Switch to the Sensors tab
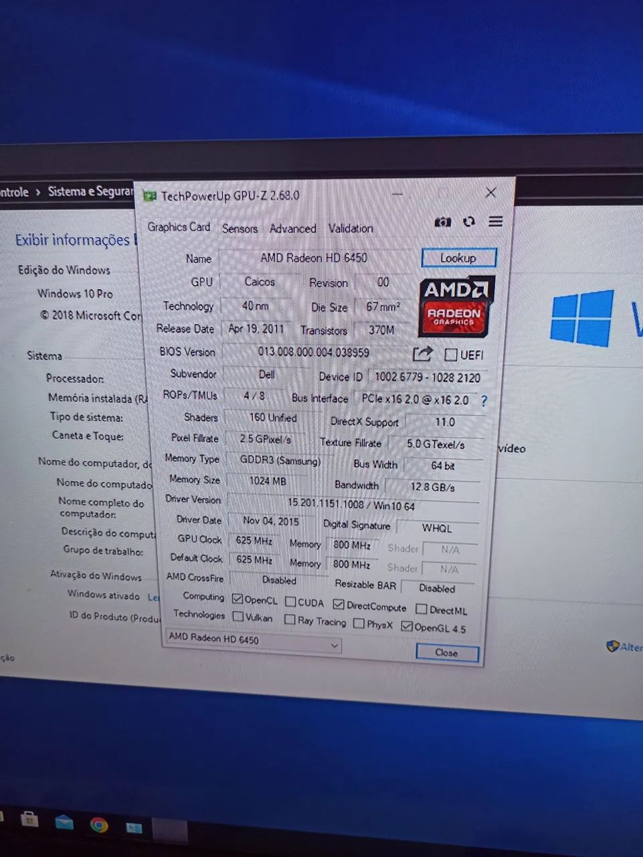This screenshot has width=643, height=857. coord(240,228)
